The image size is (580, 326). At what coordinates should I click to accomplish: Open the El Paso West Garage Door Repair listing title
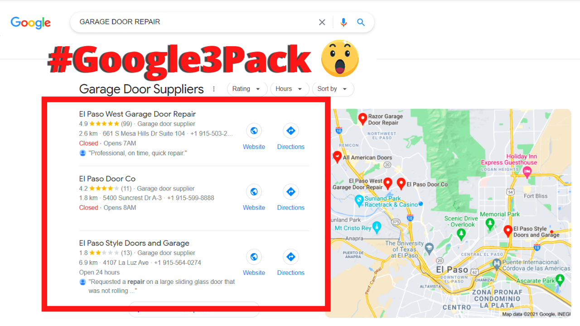tap(137, 114)
